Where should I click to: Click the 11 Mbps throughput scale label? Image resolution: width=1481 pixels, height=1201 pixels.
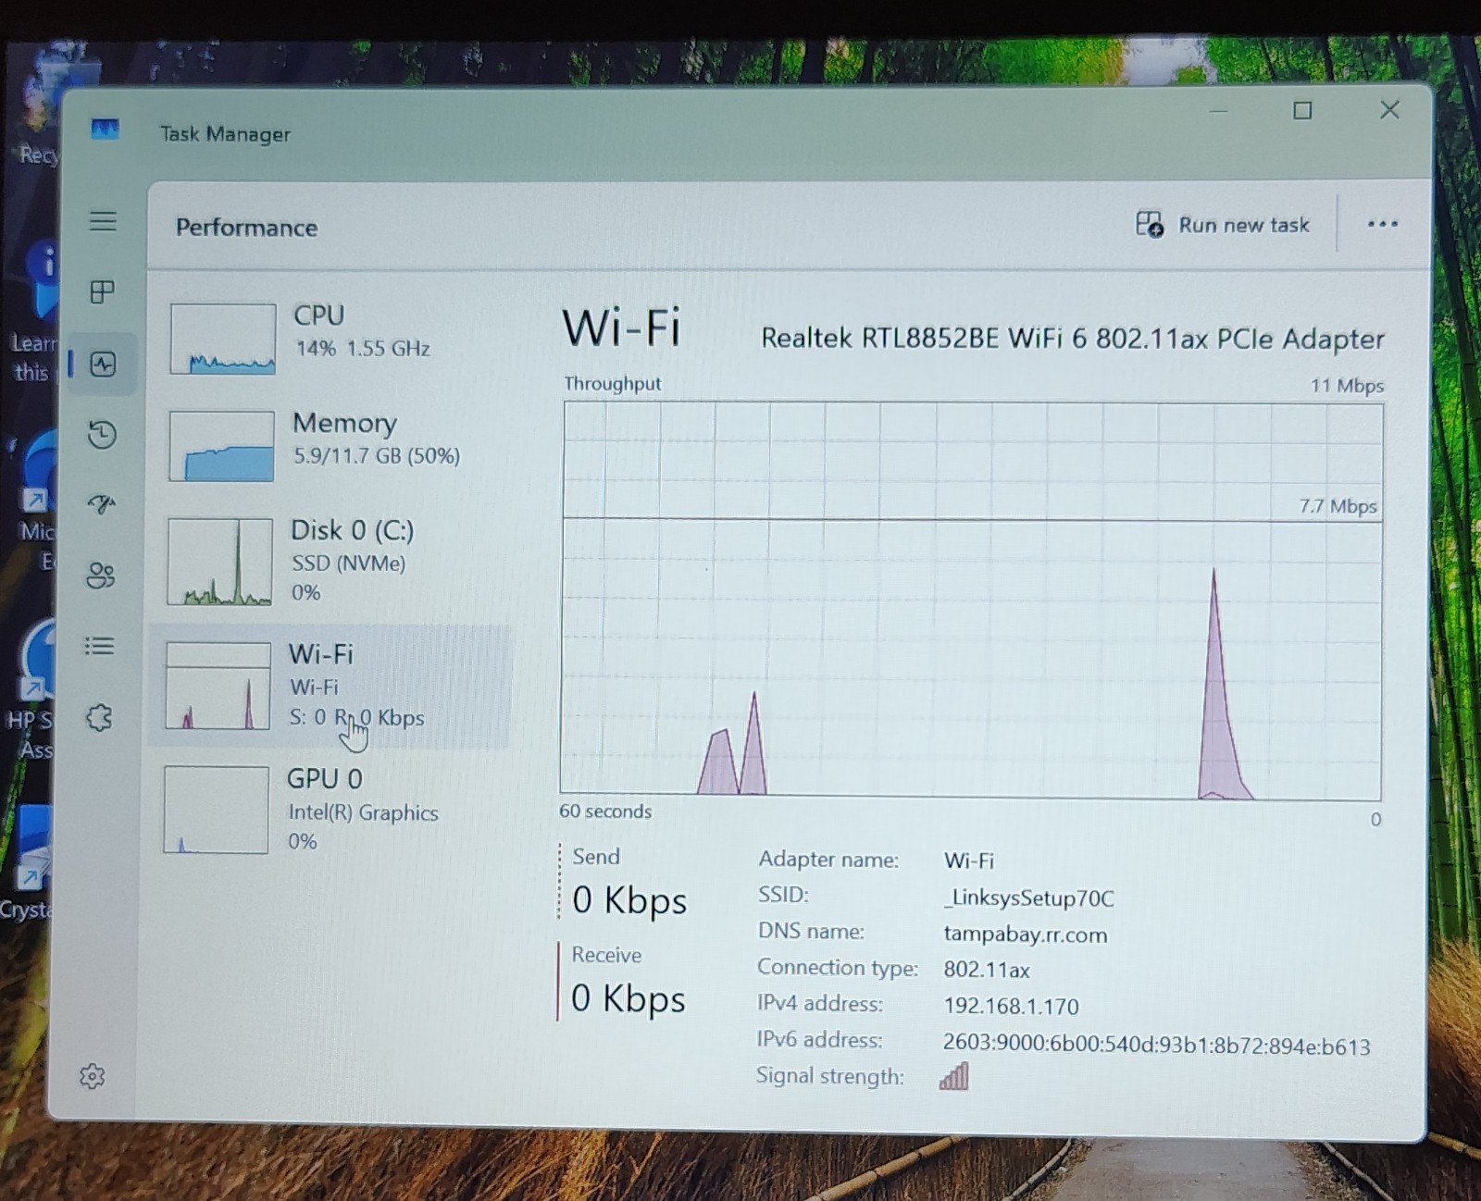1347,385
